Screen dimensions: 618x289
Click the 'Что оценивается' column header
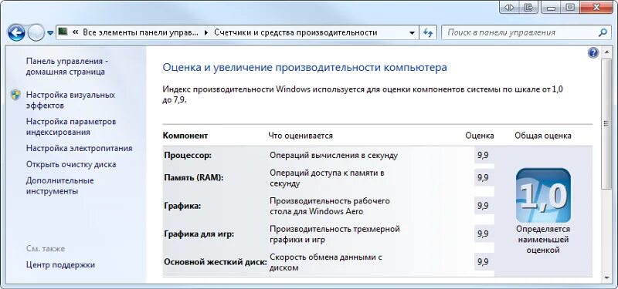tap(301, 136)
